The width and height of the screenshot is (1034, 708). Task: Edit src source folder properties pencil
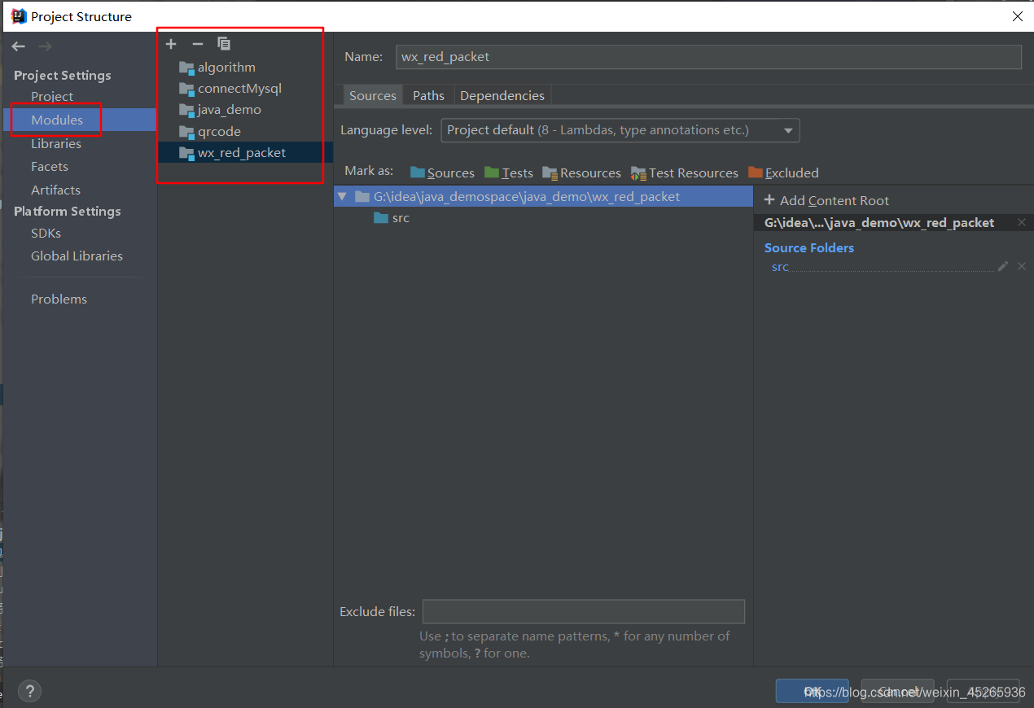click(x=1003, y=266)
